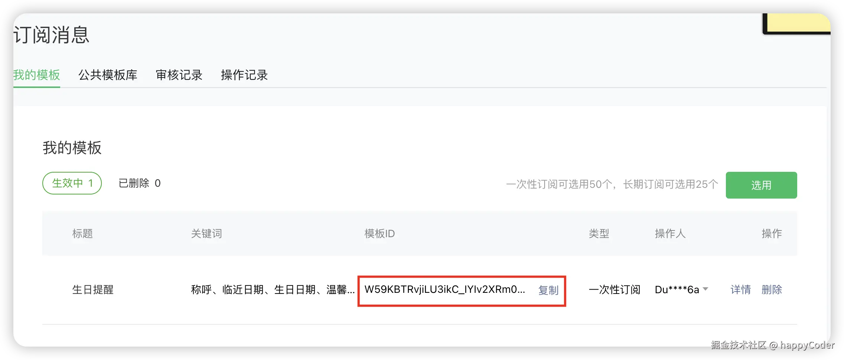The width and height of the screenshot is (844, 360).
Task: Delete the 生日提醒 template via 删除
Action: [772, 289]
